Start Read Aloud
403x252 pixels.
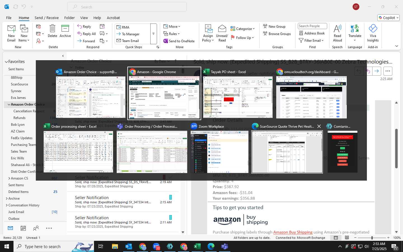(x=338, y=33)
